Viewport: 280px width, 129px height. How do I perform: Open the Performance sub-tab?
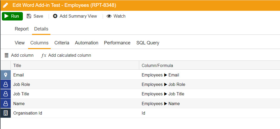tap(117, 43)
